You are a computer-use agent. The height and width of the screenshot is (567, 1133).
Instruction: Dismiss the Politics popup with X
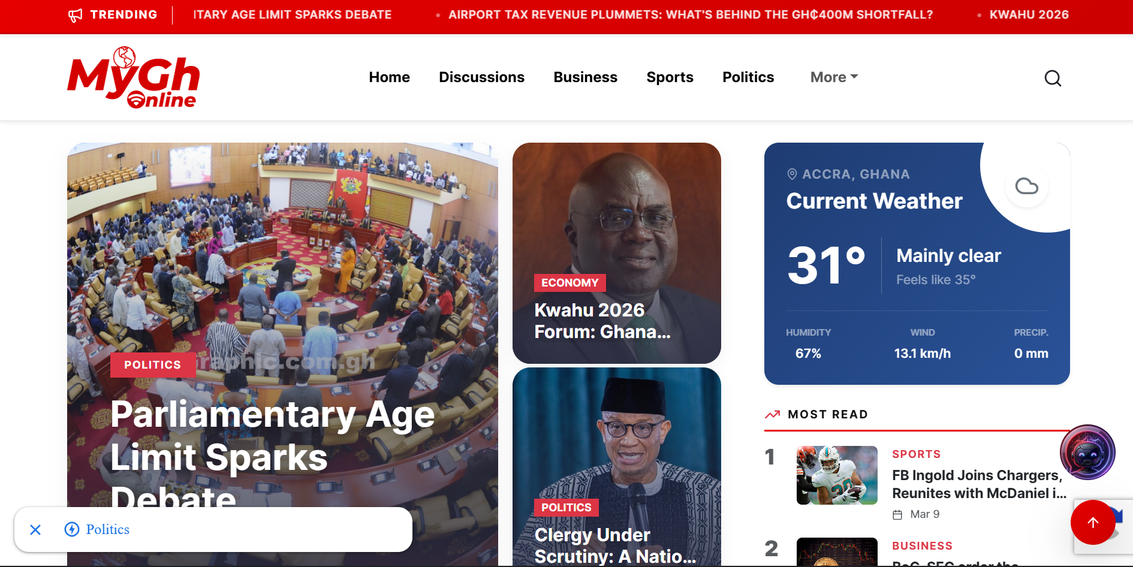[35, 530]
